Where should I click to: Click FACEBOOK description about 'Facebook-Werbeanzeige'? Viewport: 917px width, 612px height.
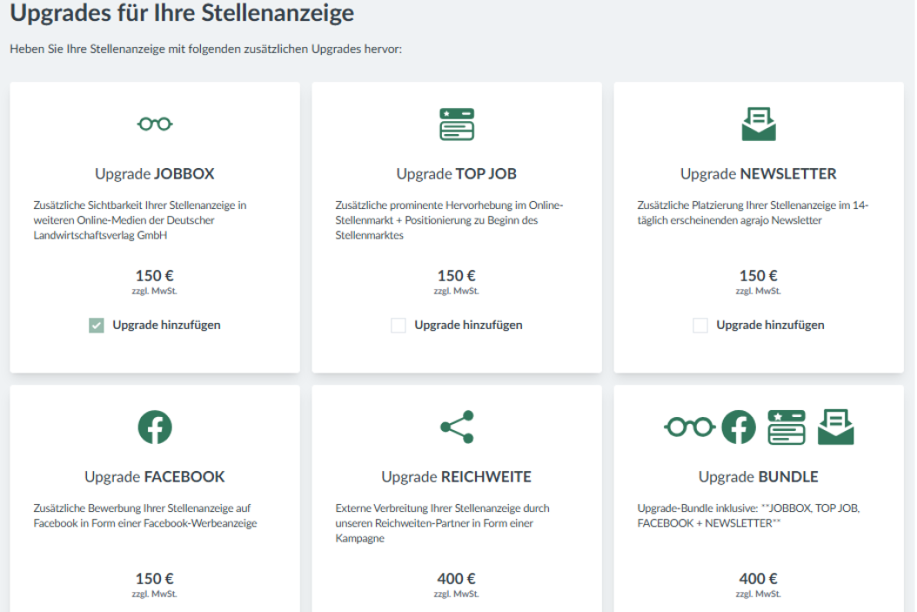145,515
